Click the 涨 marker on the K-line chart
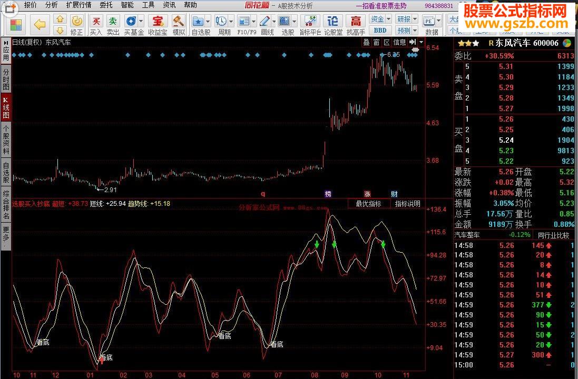Image resolution: width=578 pixels, height=379 pixels. [367, 194]
